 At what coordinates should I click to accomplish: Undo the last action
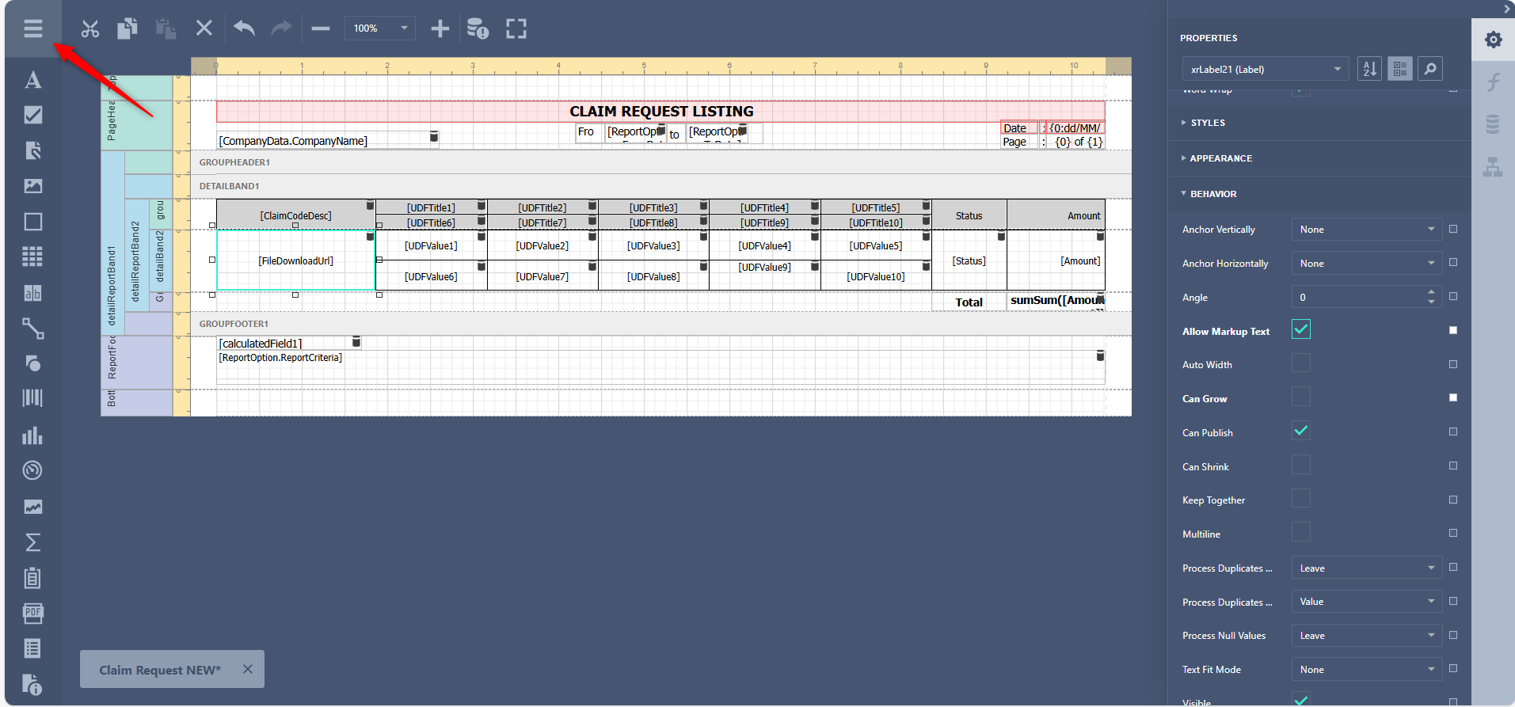[244, 29]
